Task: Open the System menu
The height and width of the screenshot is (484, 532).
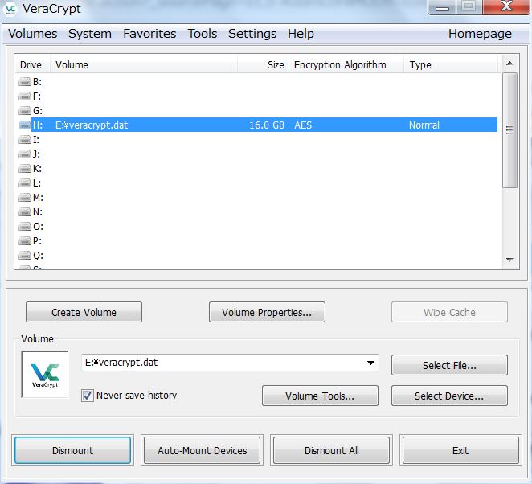Action: coord(90,34)
